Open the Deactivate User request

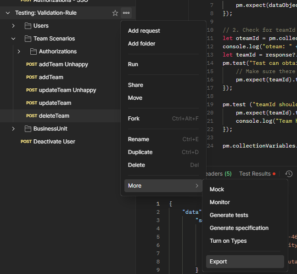[54, 142]
